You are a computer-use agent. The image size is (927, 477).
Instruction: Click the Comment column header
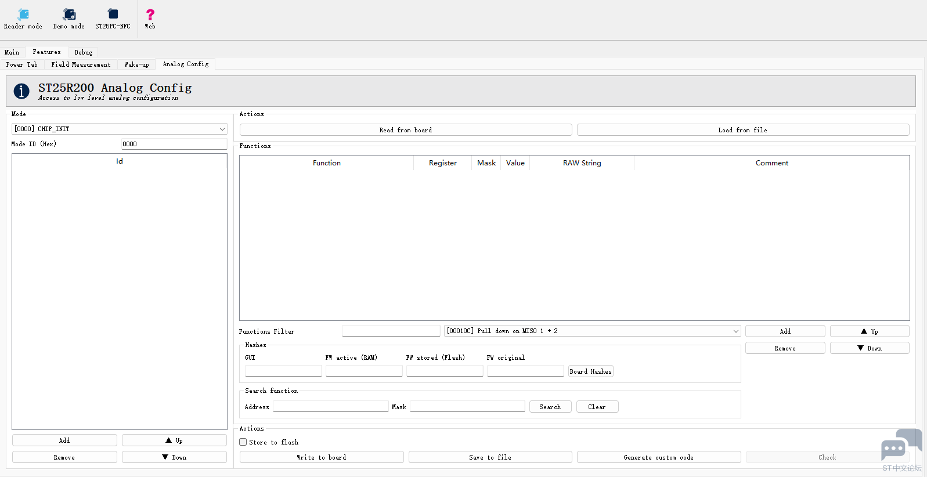point(772,163)
